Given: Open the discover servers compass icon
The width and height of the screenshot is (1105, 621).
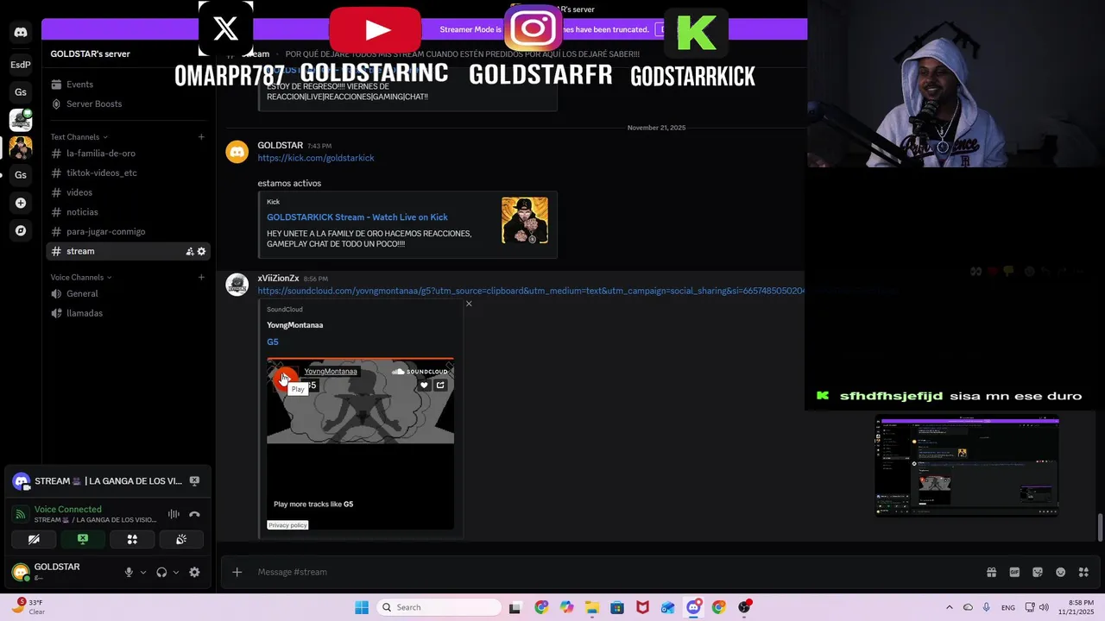Looking at the screenshot, I should 21,230.
